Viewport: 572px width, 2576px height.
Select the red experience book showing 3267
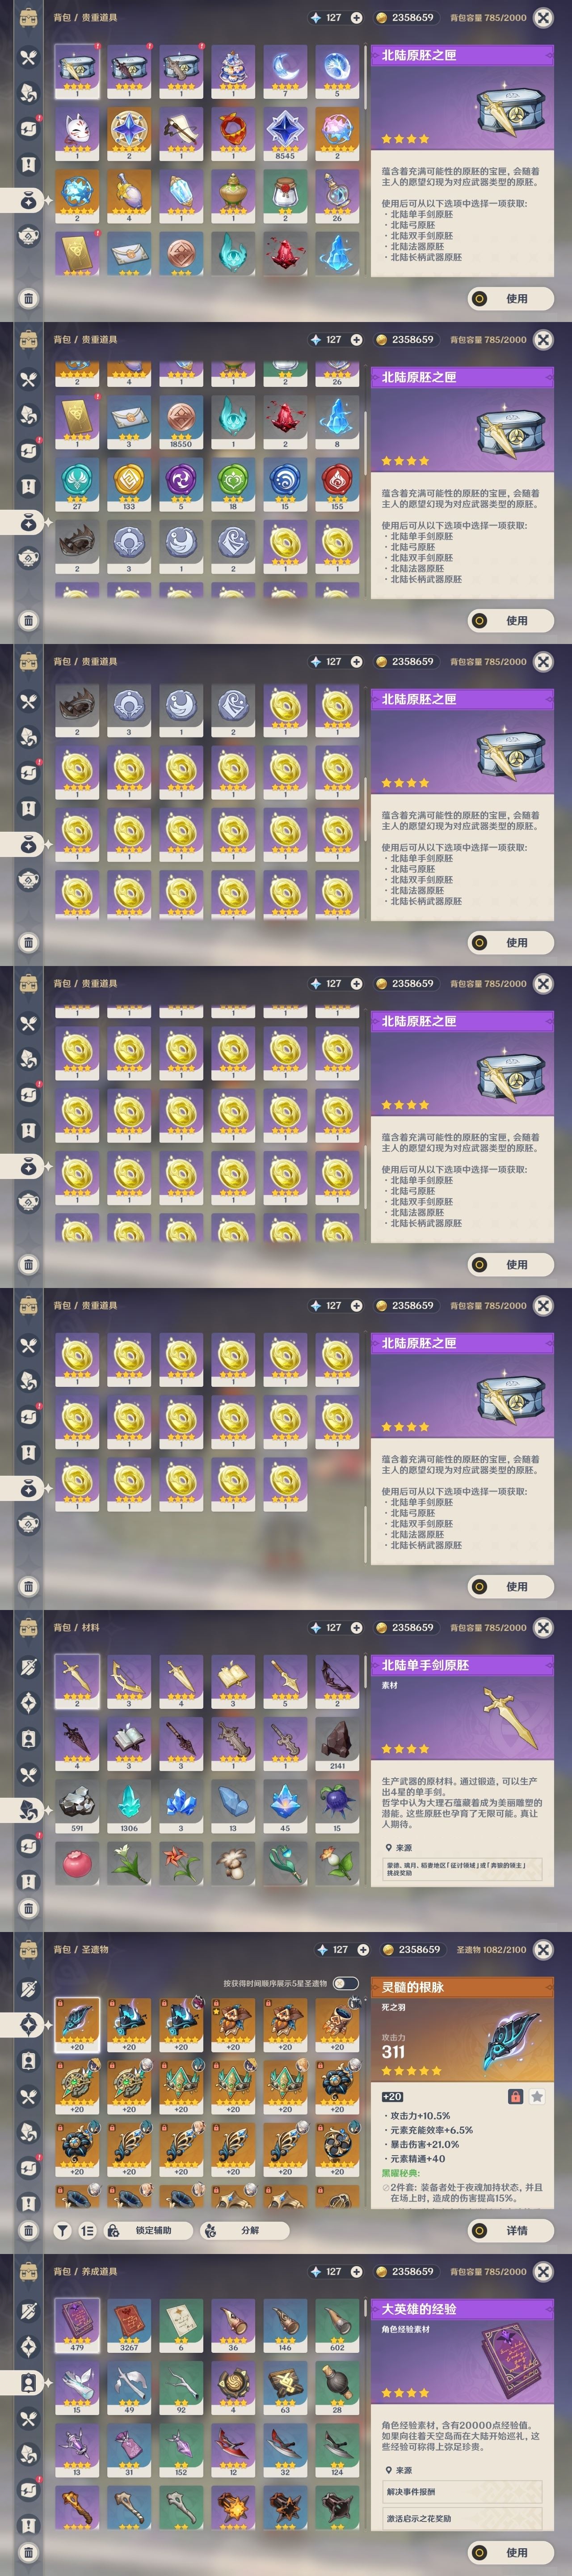coord(129,2326)
